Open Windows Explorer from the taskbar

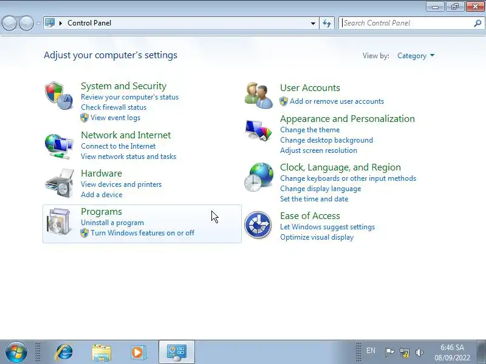coord(101,352)
